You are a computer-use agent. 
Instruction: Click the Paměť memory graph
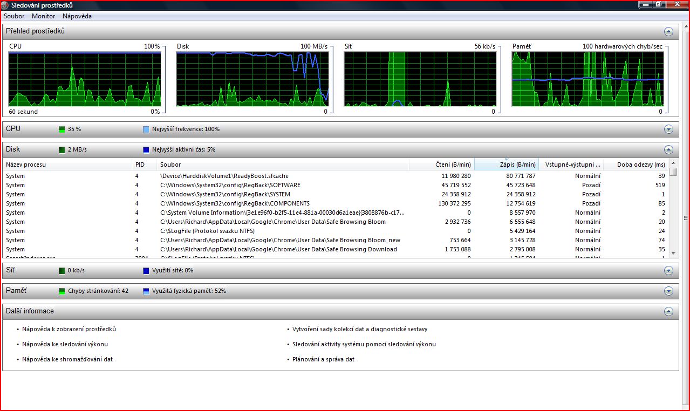587,79
